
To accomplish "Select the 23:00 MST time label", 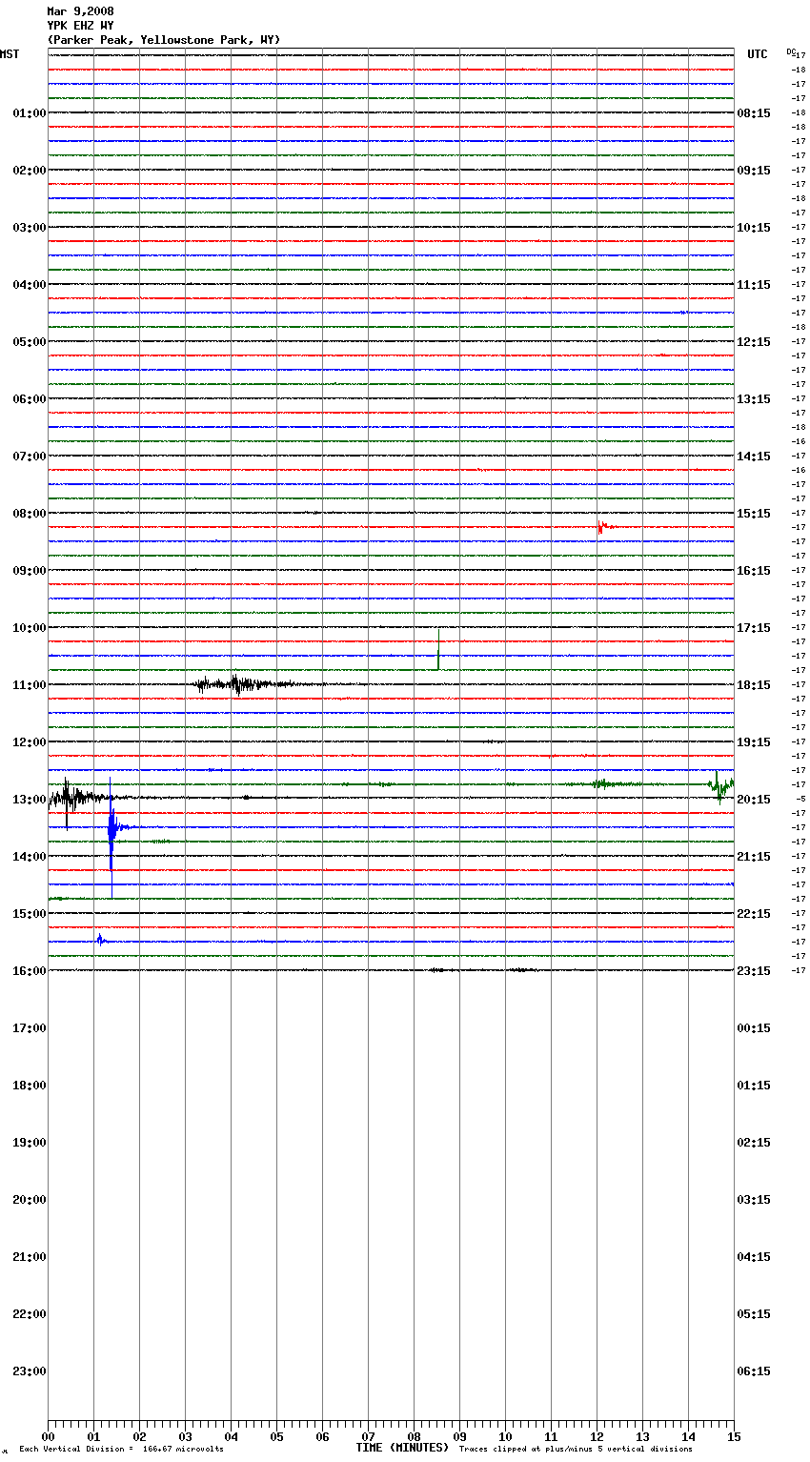I will point(30,1371).
